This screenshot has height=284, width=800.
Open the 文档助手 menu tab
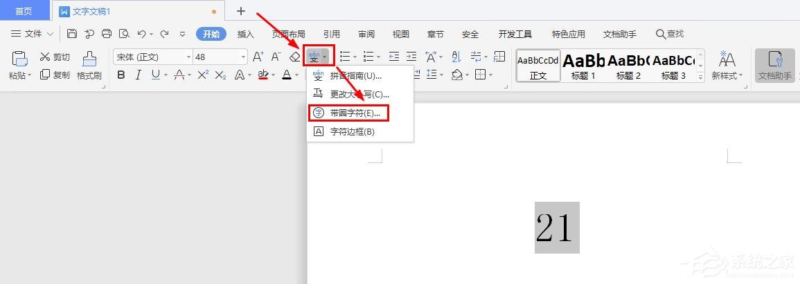[x=620, y=34]
